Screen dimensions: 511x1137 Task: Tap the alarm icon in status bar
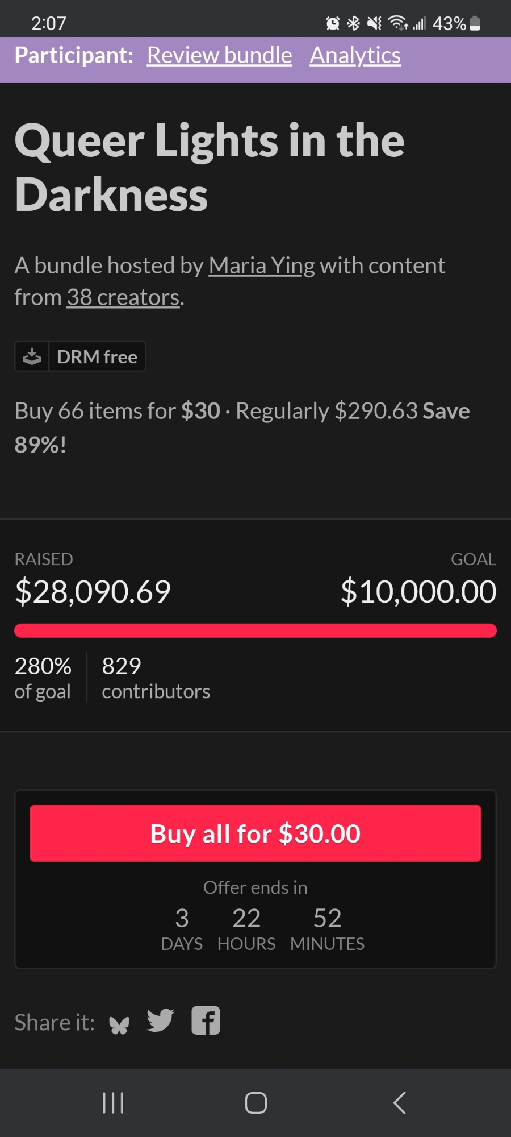coord(333,23)
